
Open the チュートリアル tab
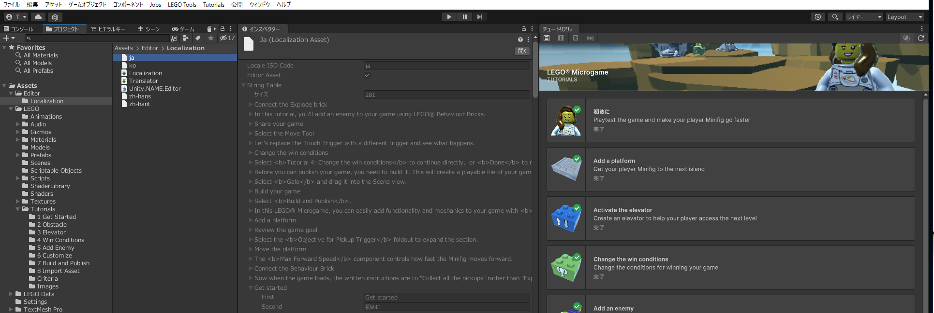557,29
